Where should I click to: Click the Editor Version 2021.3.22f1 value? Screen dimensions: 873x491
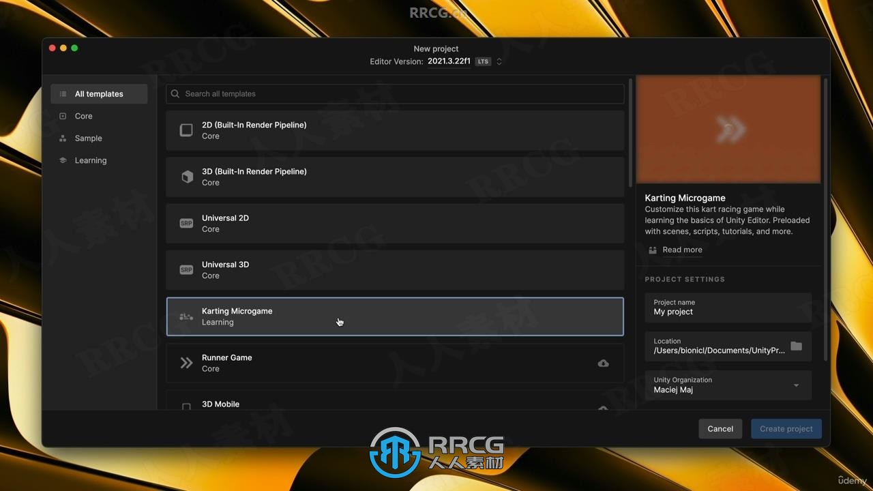pos(449,61)
